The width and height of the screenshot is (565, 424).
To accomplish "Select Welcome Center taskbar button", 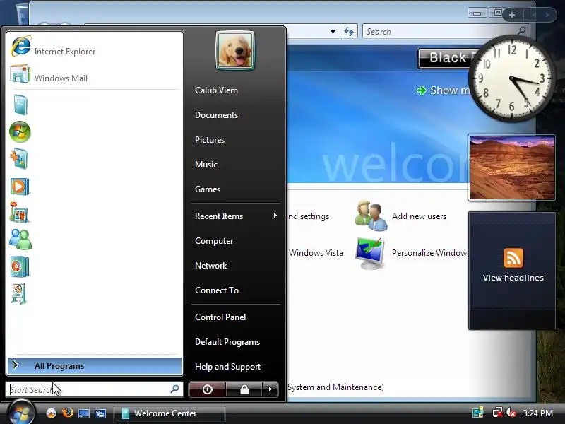I will point(169,413).
